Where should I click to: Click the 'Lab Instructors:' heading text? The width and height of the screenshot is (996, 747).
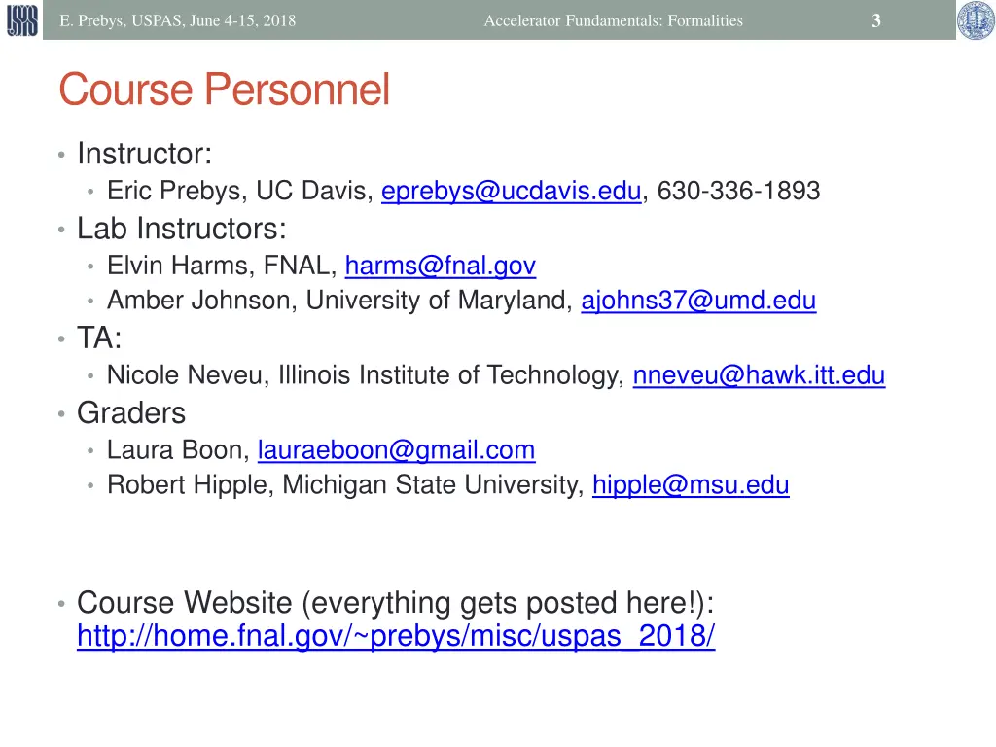(182, 229)
